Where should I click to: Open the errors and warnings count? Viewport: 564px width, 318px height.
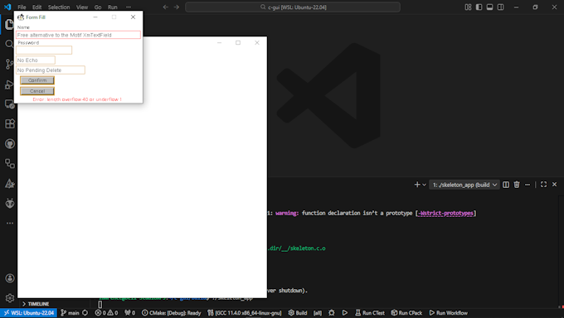[x=106, y=313]
